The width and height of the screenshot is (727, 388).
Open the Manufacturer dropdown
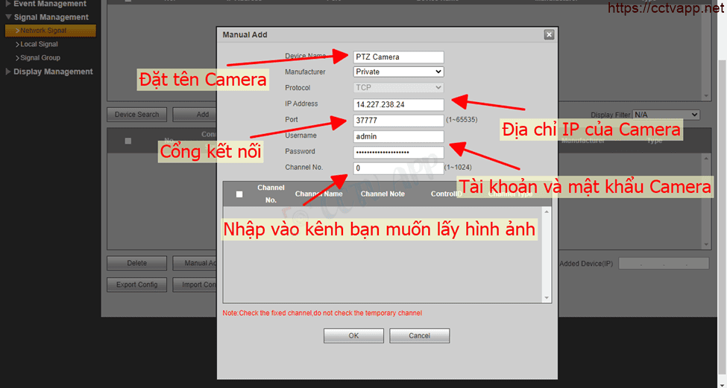coord(398,72)
